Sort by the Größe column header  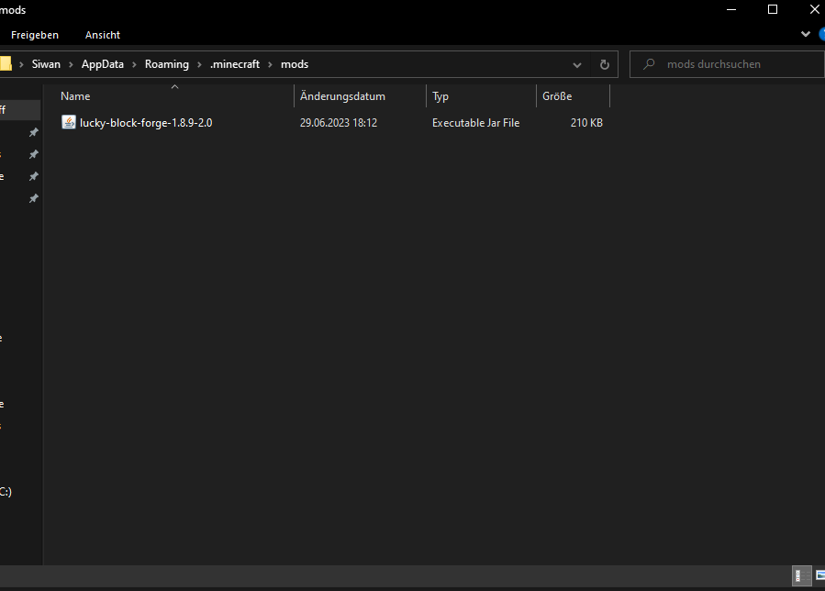pyautogui.click(x=557, y=96)
